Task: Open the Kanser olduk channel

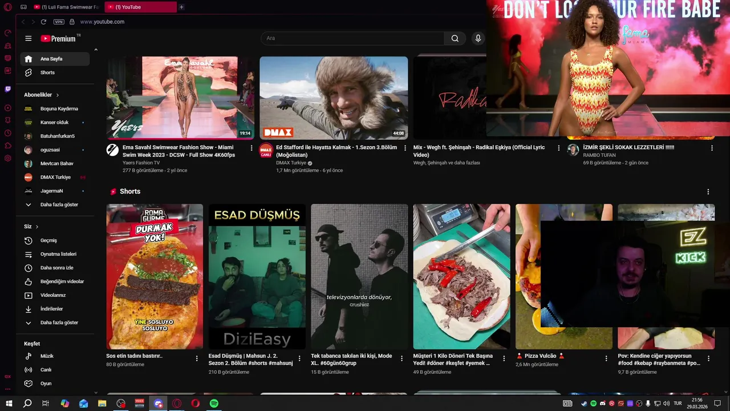Action: click(55, 122)
